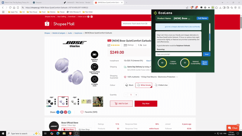Click the Favorite heart icon

[x=82, y=112]
